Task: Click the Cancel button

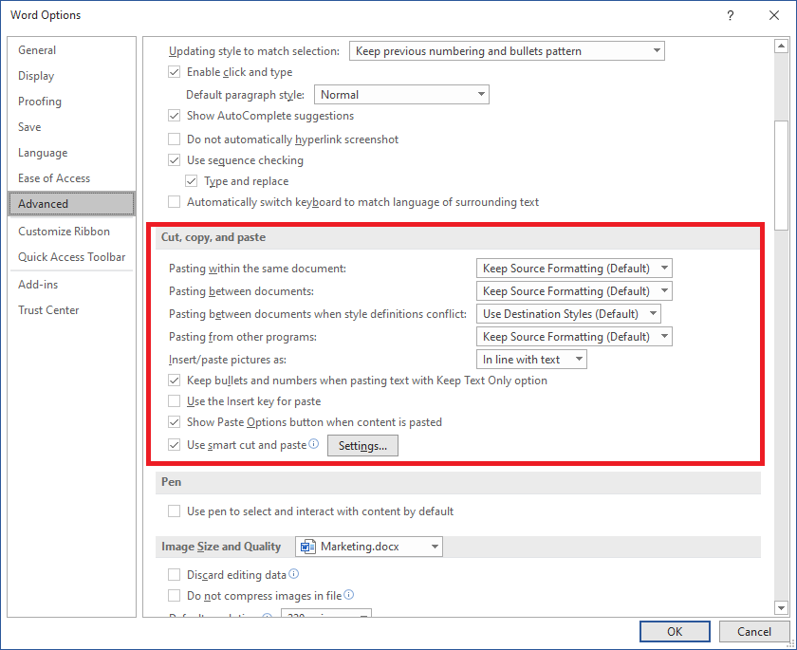Action: pyautogui.click(x=753, y=632)
